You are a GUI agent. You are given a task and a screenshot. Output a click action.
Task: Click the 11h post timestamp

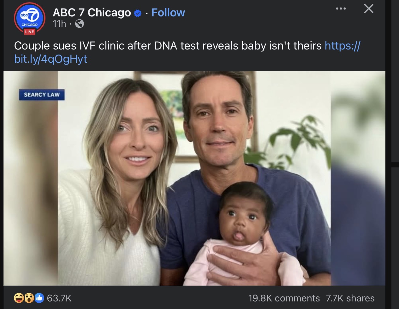59,24
